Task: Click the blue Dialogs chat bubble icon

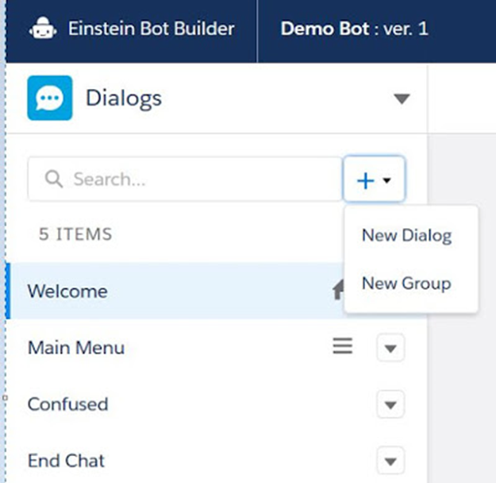Action: [x=50, y=98]
